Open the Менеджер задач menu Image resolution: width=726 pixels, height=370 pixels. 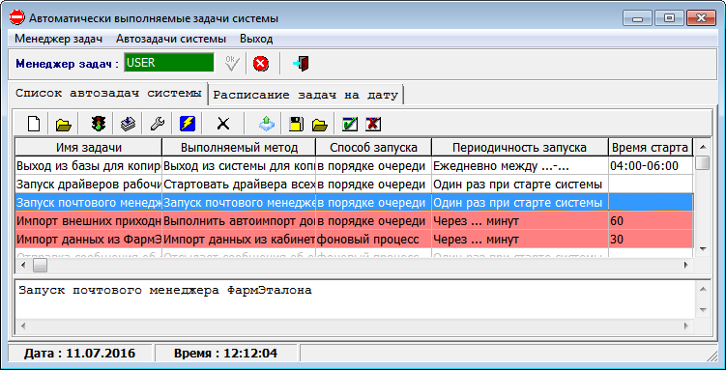point(58,39)
